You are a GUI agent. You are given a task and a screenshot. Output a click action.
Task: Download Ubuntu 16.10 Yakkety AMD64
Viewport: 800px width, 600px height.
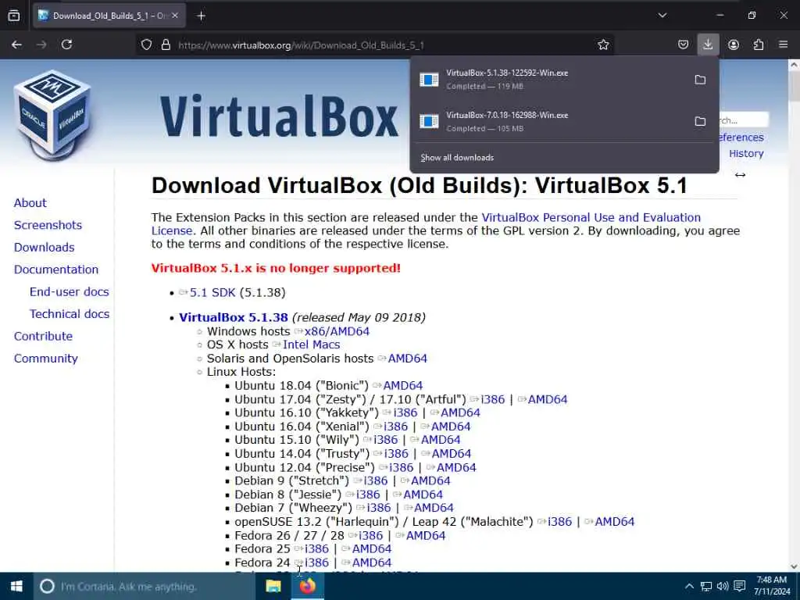point(460,412)
